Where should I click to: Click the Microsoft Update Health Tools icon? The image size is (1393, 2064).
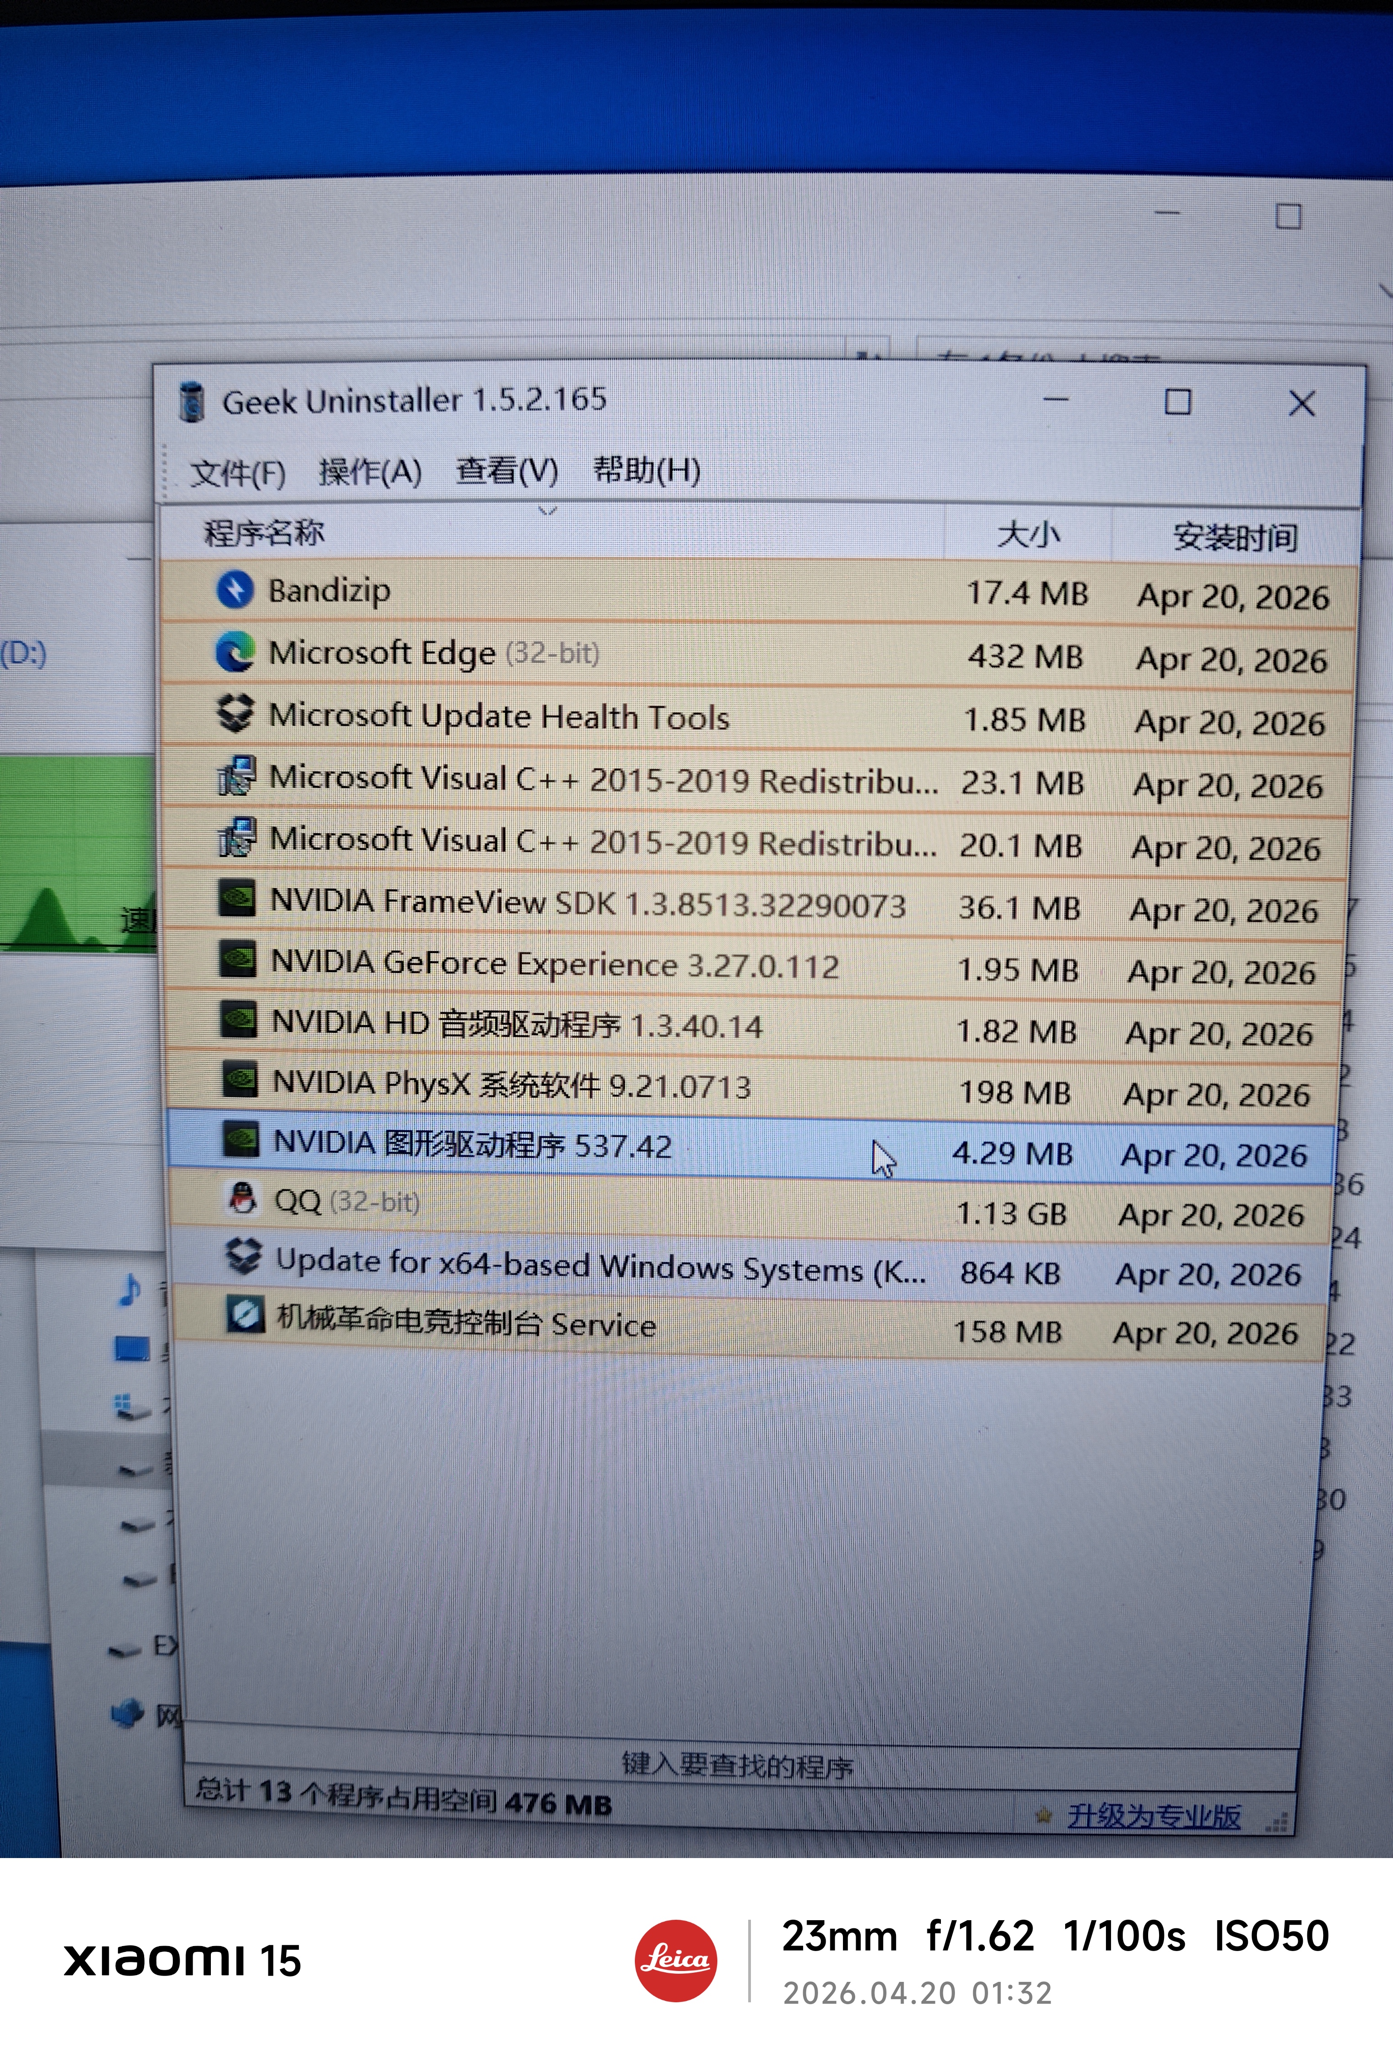pyautogui.click(x=235, y=714)
